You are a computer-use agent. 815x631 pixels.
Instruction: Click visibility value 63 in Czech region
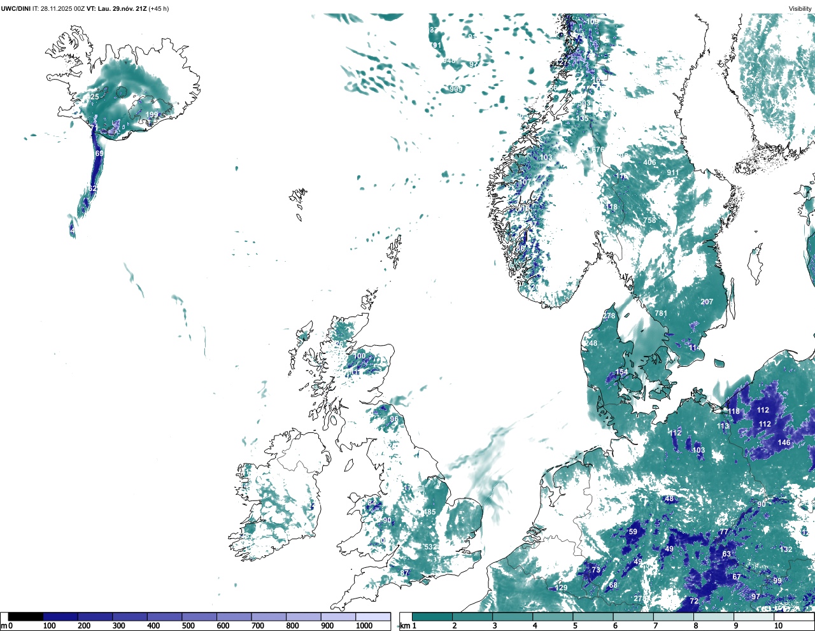pyautogui.click(x=726, y=554)
